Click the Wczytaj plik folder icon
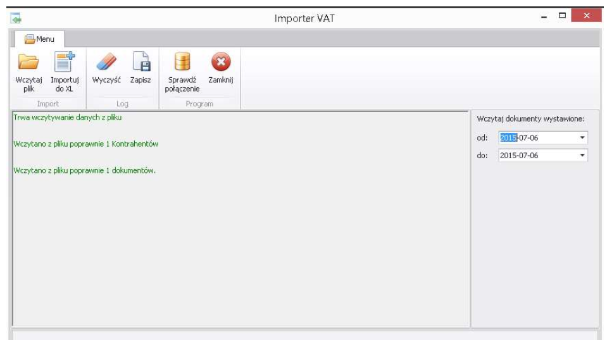Viewport: 607px width, 343px height. [28, 62]
